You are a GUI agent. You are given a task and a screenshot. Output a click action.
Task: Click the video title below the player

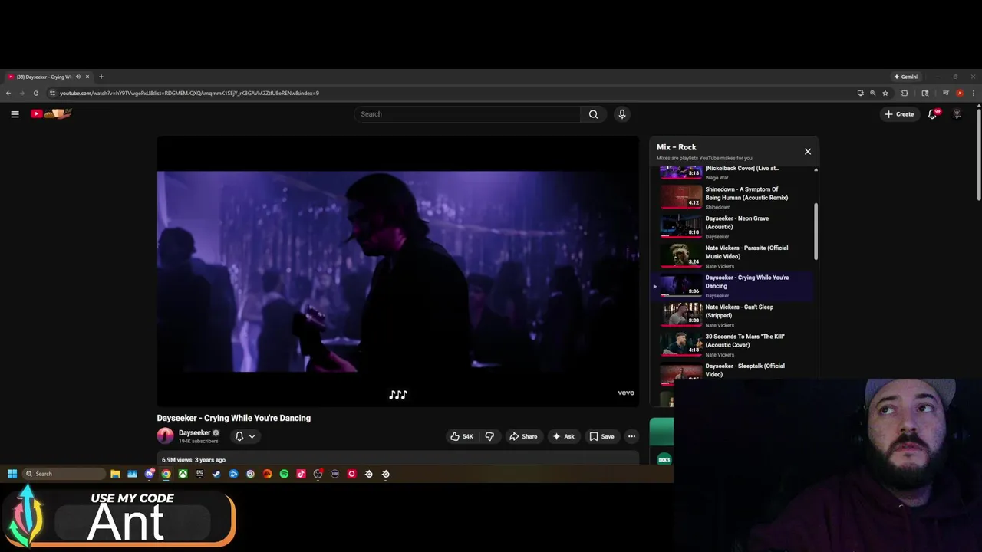(234, 418)
